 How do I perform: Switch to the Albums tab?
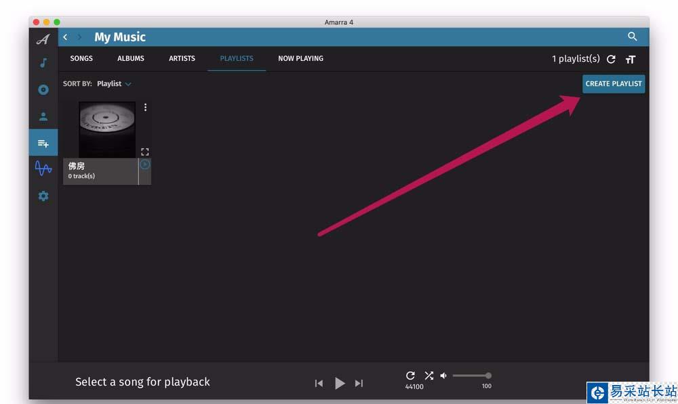[x=131, y=58]
